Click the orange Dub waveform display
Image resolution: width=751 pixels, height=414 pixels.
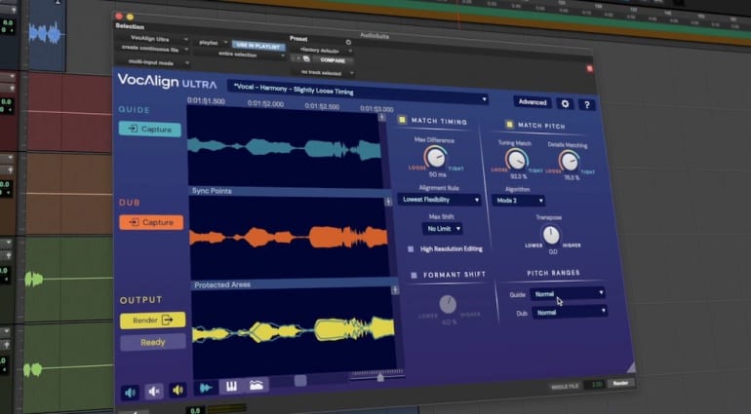291,238
